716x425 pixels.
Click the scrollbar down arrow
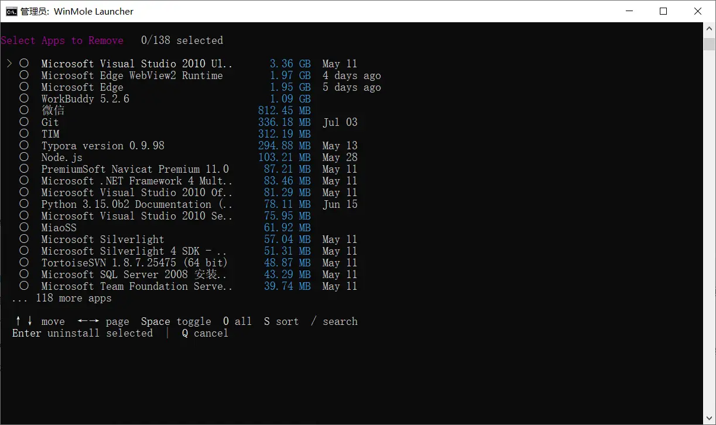point(710,419)
